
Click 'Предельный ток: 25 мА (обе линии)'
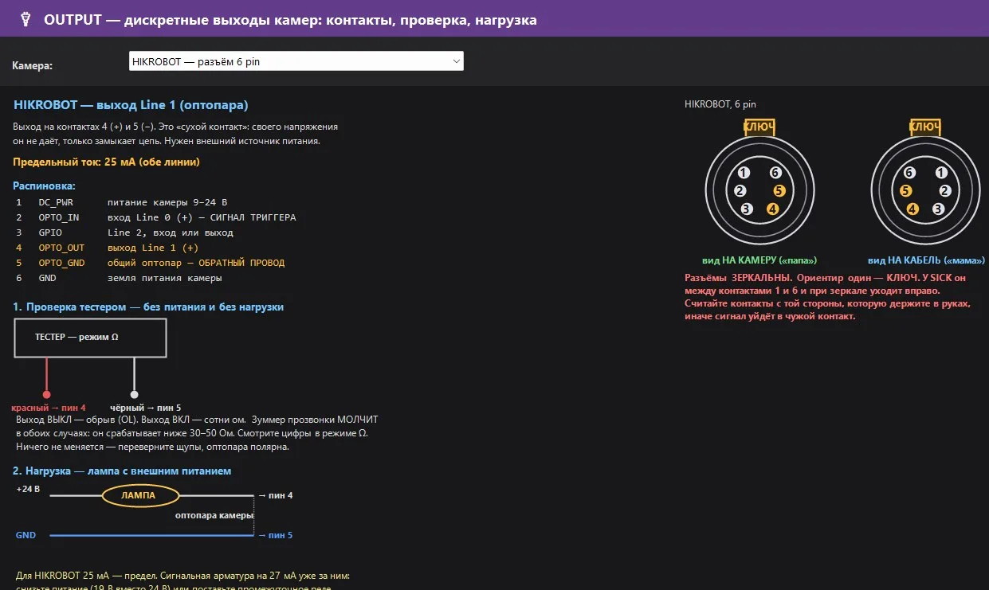point(107,162)
